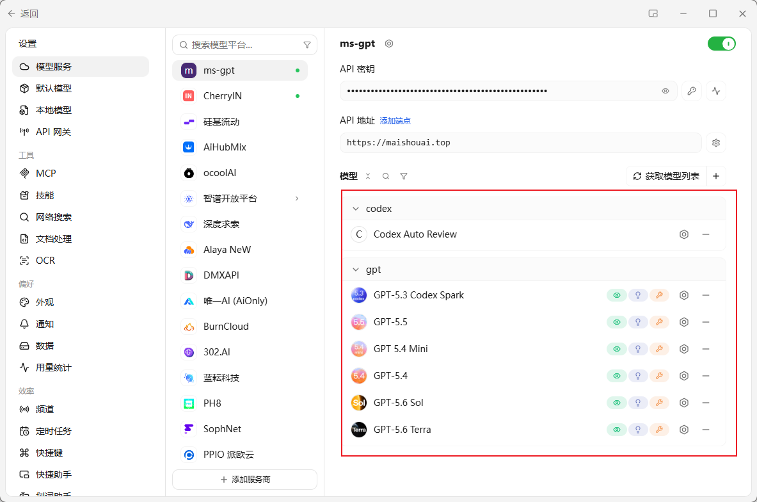This screenshot has height=502, width=757.
Task: Open API address settings gear icon
Action: (x=716, y=143)
